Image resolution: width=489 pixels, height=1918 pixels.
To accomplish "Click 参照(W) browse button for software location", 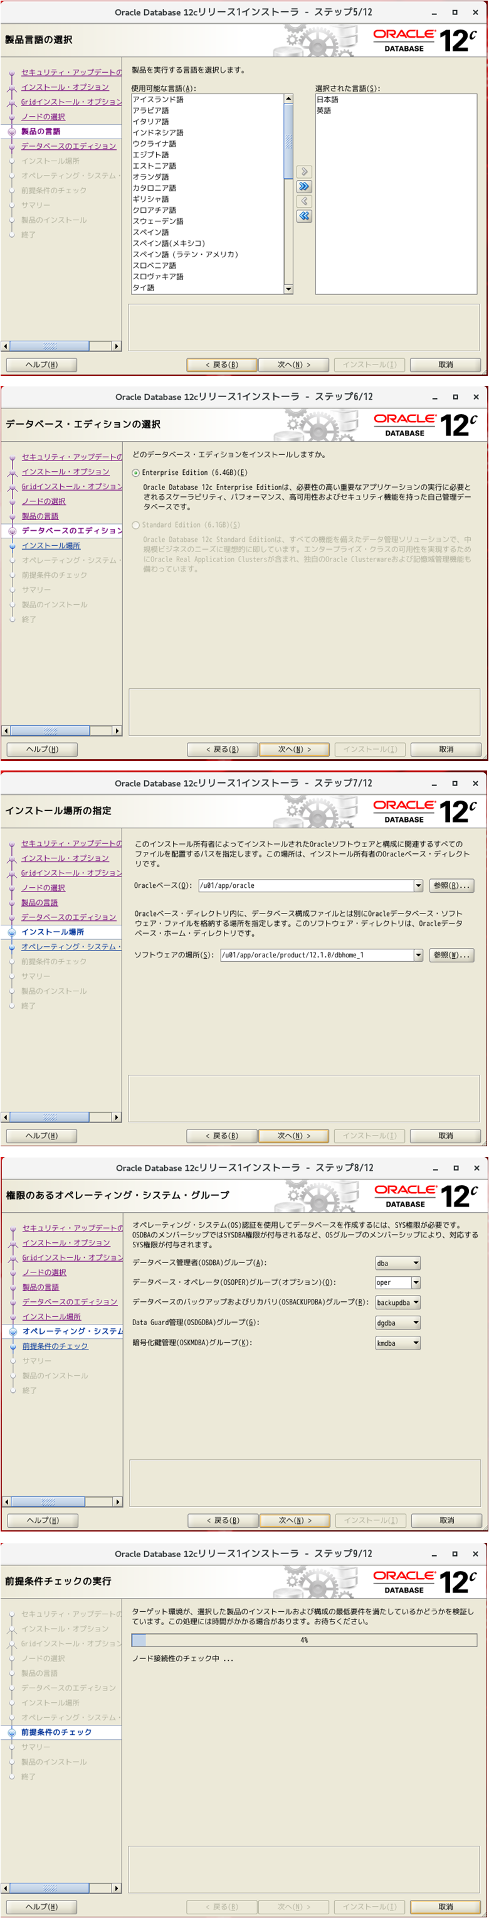I will [x=451, y=954].
